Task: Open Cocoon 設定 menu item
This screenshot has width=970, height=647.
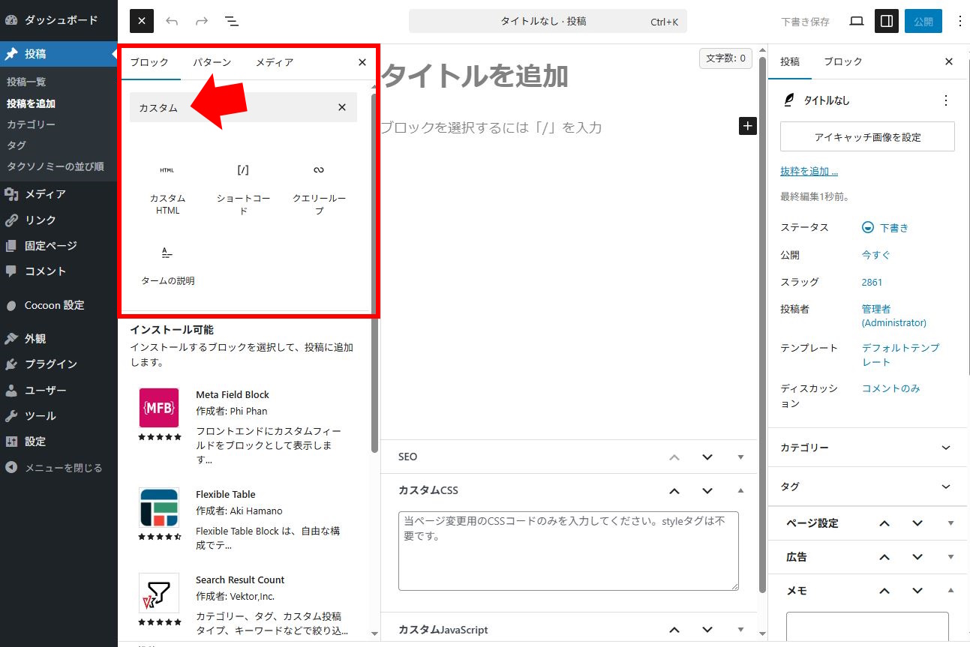Action: [59, 305]
